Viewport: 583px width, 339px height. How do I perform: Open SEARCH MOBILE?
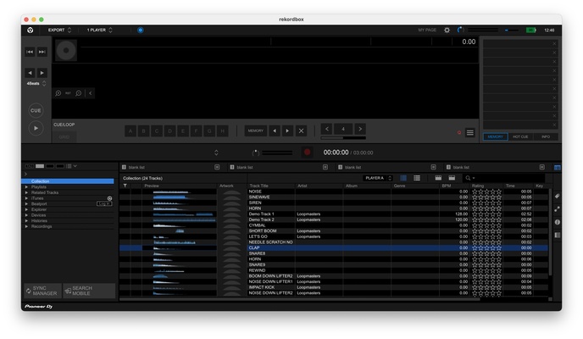(89, 291)
